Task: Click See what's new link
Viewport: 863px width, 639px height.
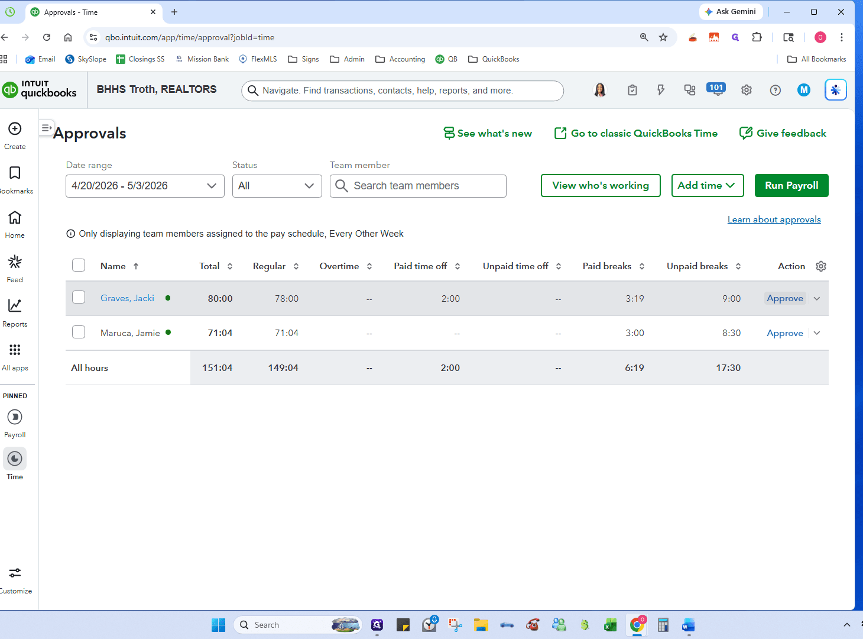Action: [488, 133]
